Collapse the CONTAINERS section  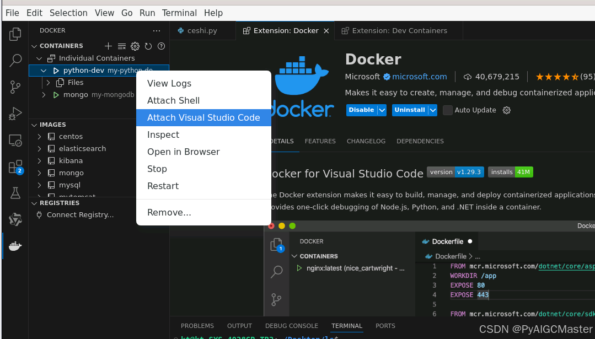34,46
